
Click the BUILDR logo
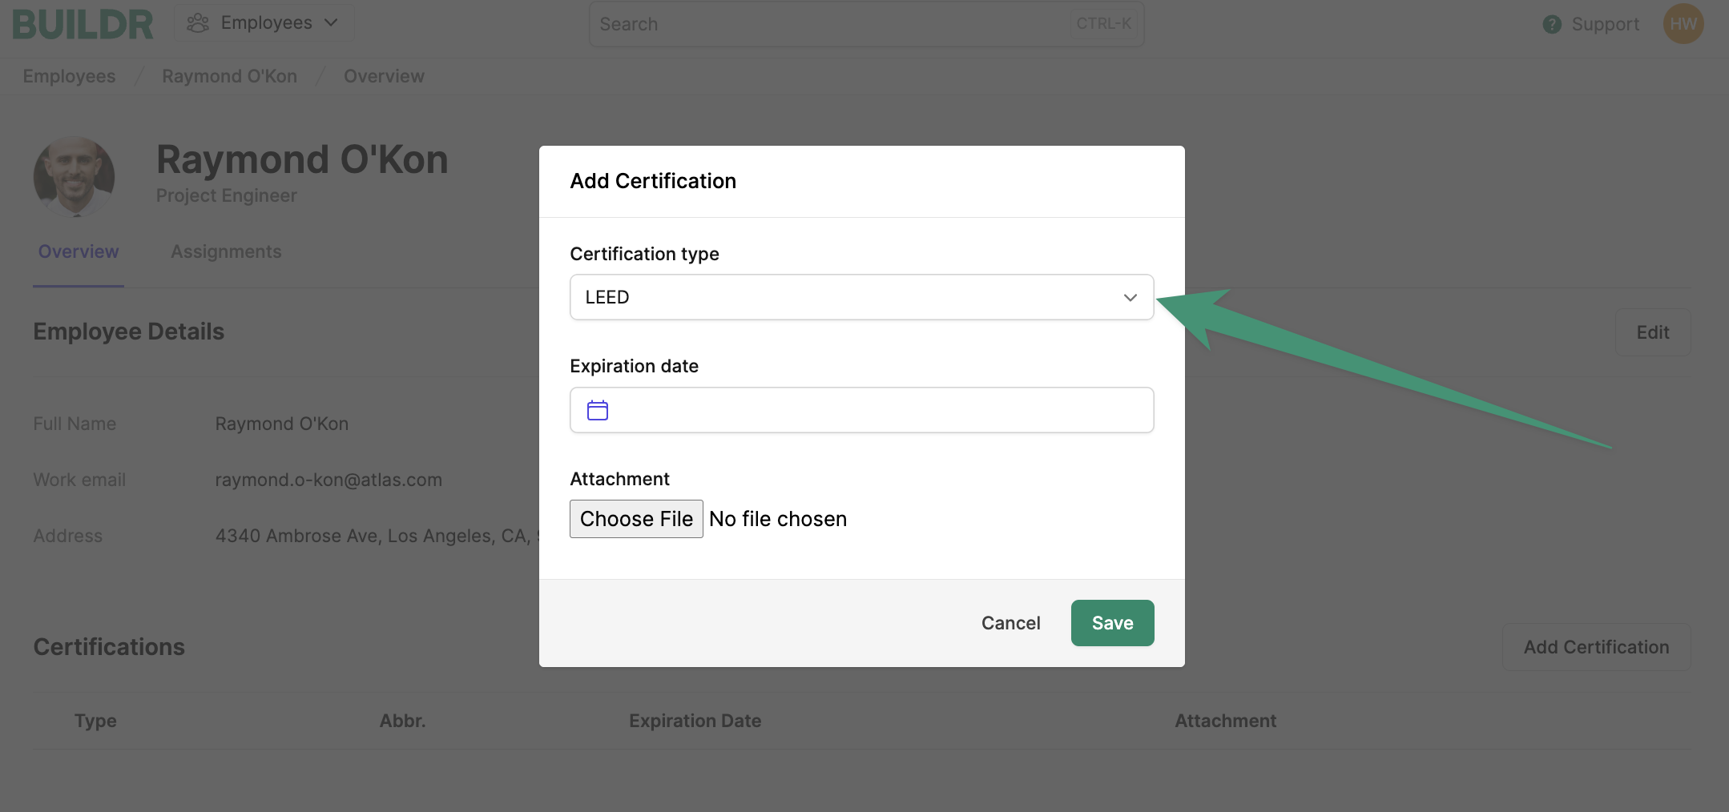[83, 24]
